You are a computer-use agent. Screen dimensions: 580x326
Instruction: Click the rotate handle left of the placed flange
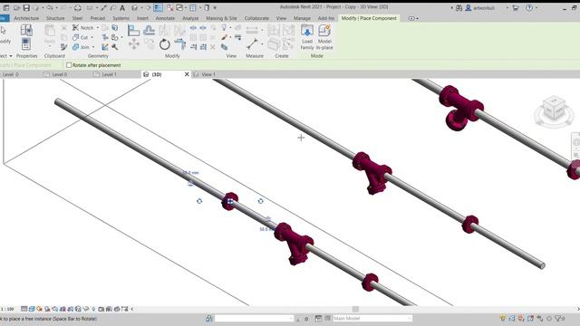coord(199,201)
